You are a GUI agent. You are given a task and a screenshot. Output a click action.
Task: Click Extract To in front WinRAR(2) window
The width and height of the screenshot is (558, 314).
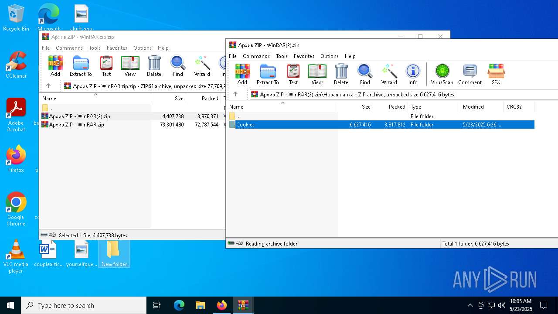[x=268, y=74]
